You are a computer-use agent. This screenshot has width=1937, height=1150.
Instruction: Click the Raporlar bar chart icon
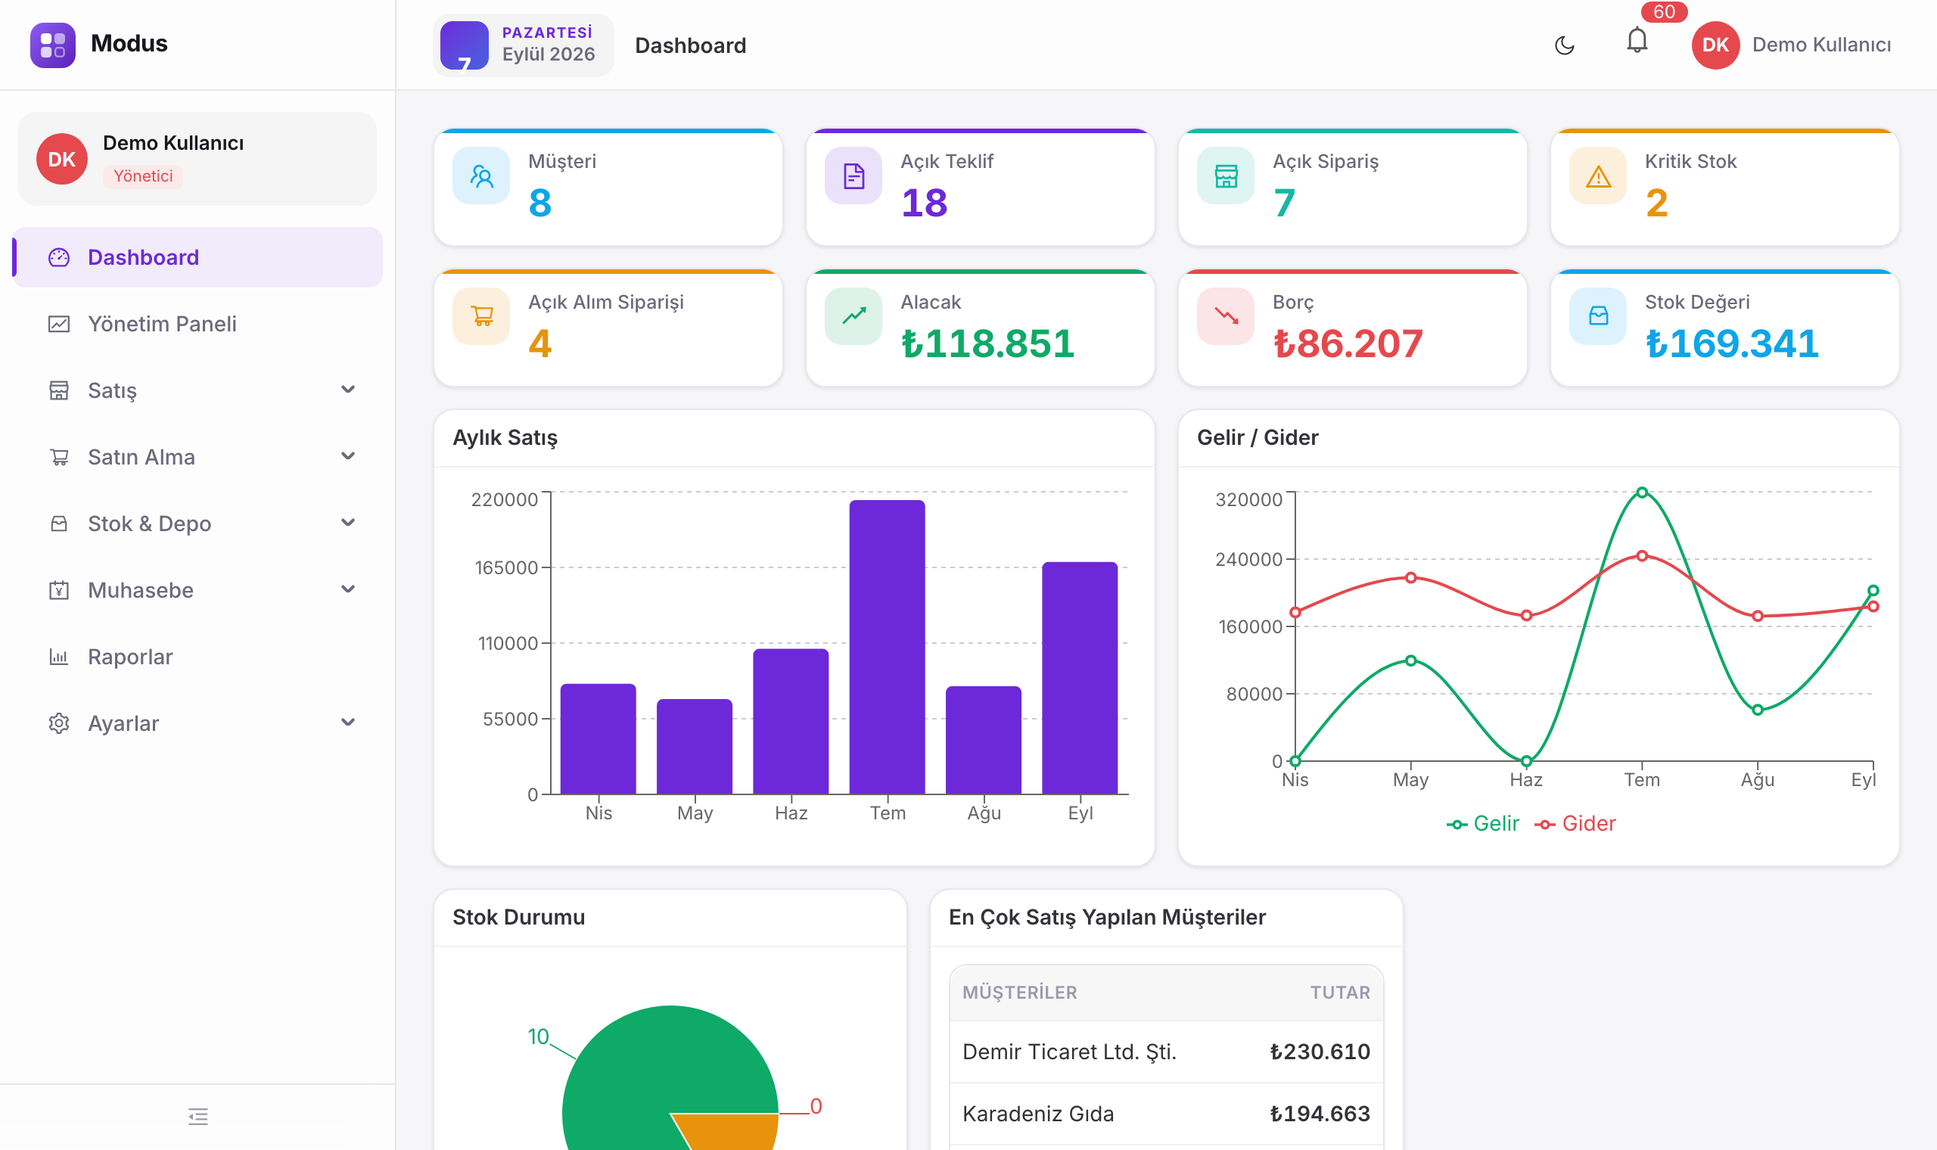59,657
